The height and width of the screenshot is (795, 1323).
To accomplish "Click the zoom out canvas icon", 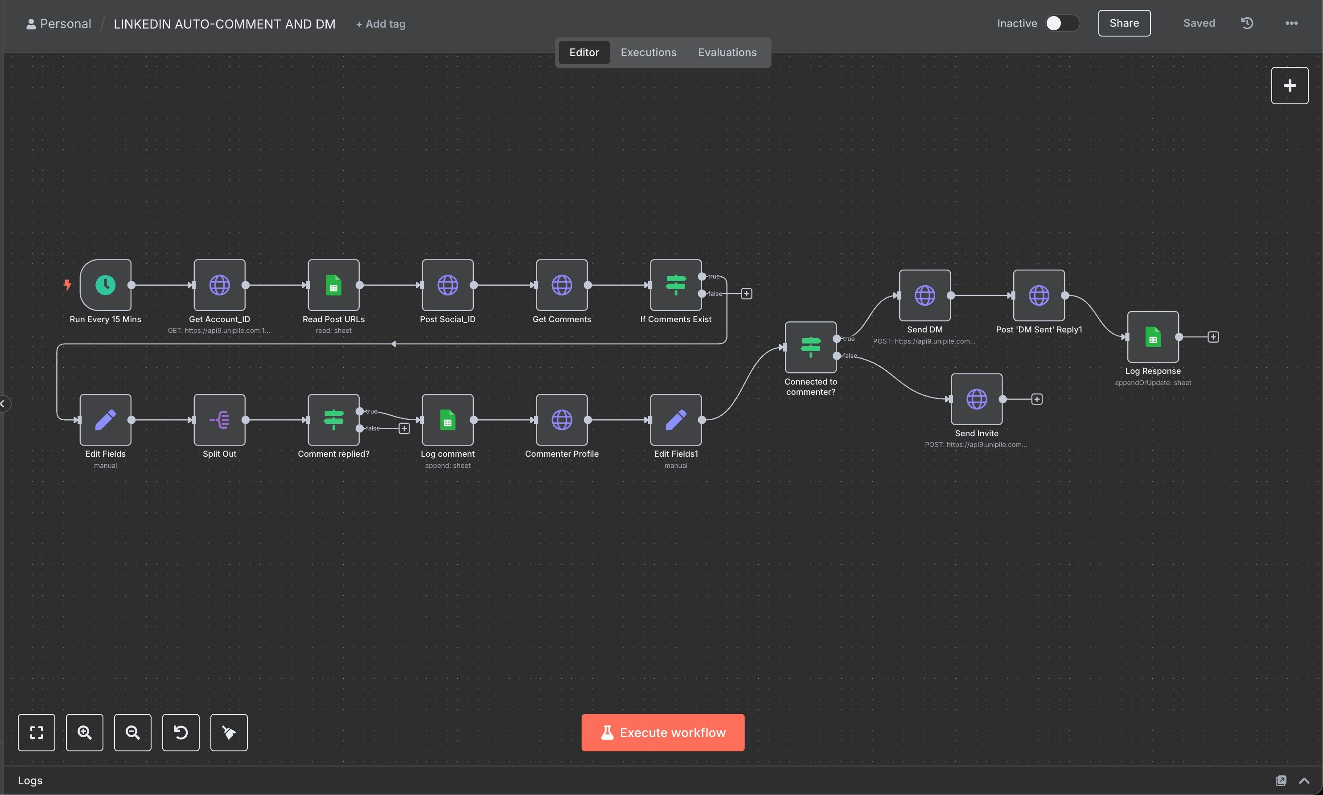I will point(132,732).
